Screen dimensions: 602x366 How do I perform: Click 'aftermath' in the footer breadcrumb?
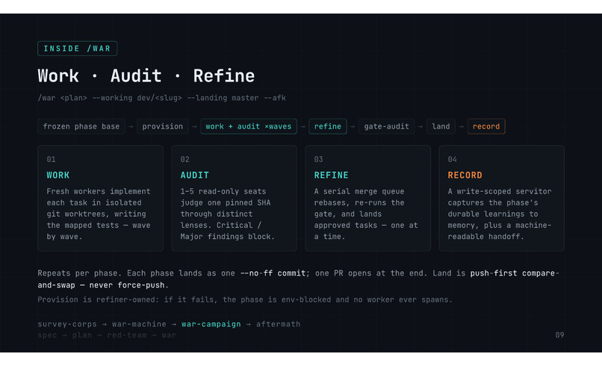point(279,324)
